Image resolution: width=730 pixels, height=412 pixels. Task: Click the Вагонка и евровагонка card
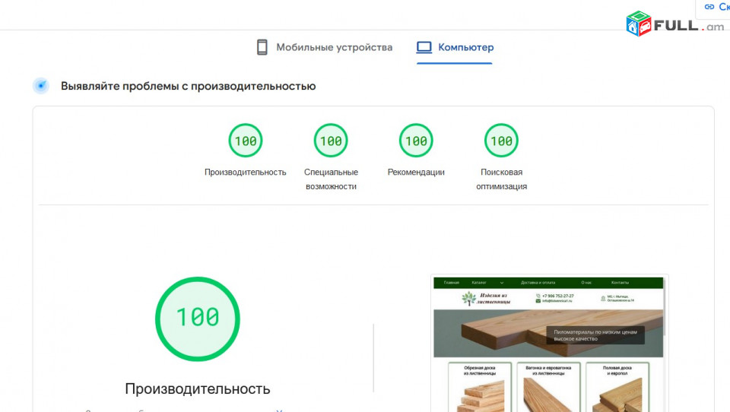548,388
